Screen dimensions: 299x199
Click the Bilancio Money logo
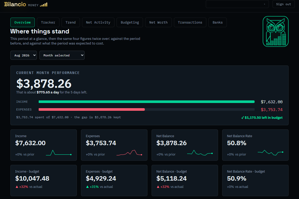point(26,4)
